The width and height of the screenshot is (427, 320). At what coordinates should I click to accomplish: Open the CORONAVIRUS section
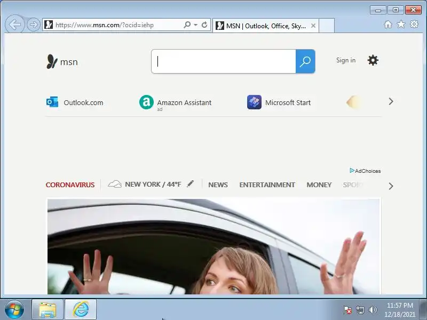(70, 185)
